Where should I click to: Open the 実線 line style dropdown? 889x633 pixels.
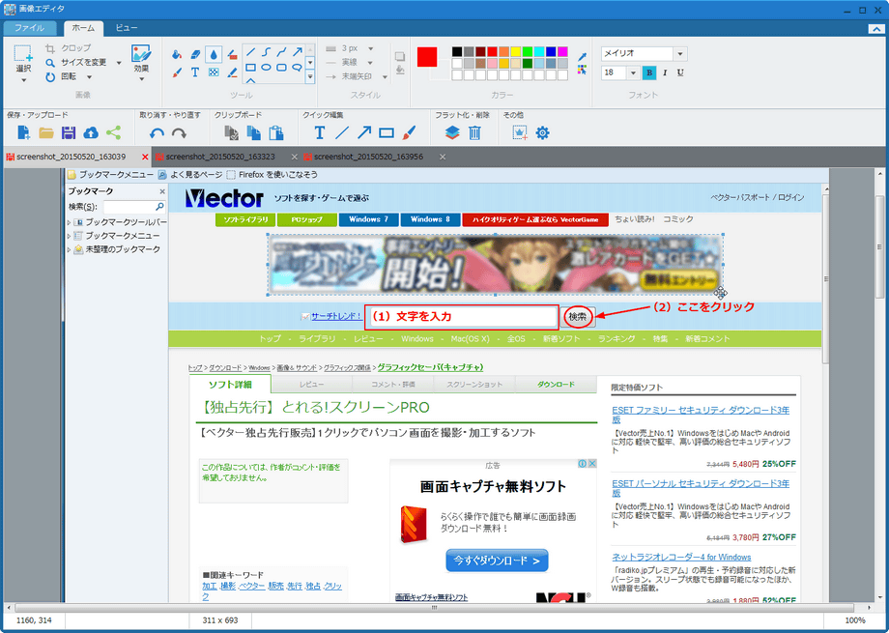click(x=370, y=63)
